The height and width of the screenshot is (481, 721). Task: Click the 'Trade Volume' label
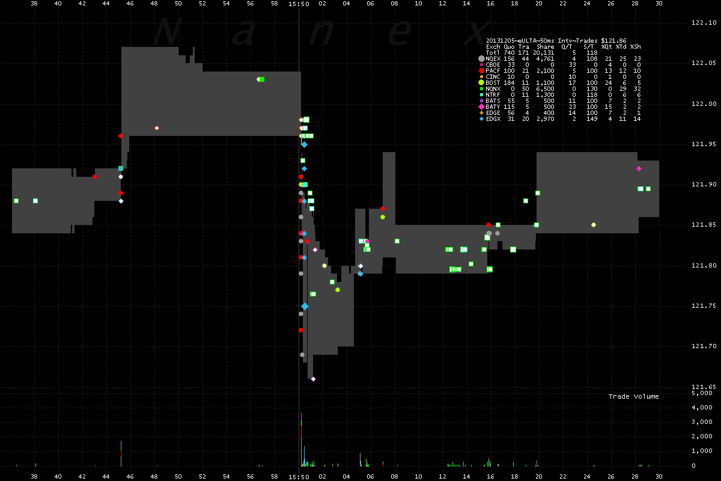634,396
